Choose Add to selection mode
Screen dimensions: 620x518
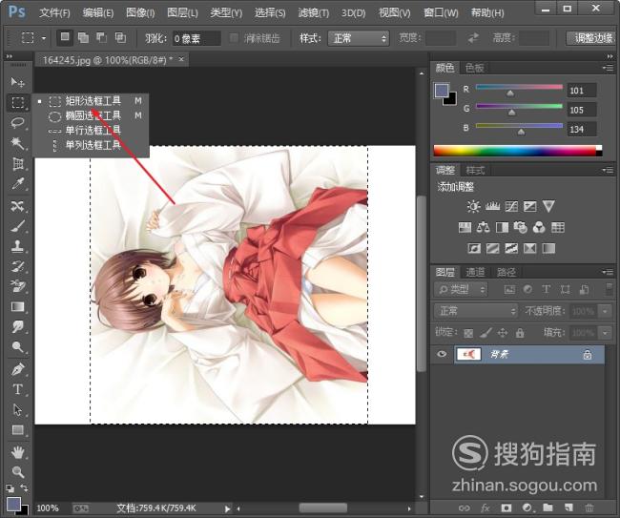tap(83, 37)
